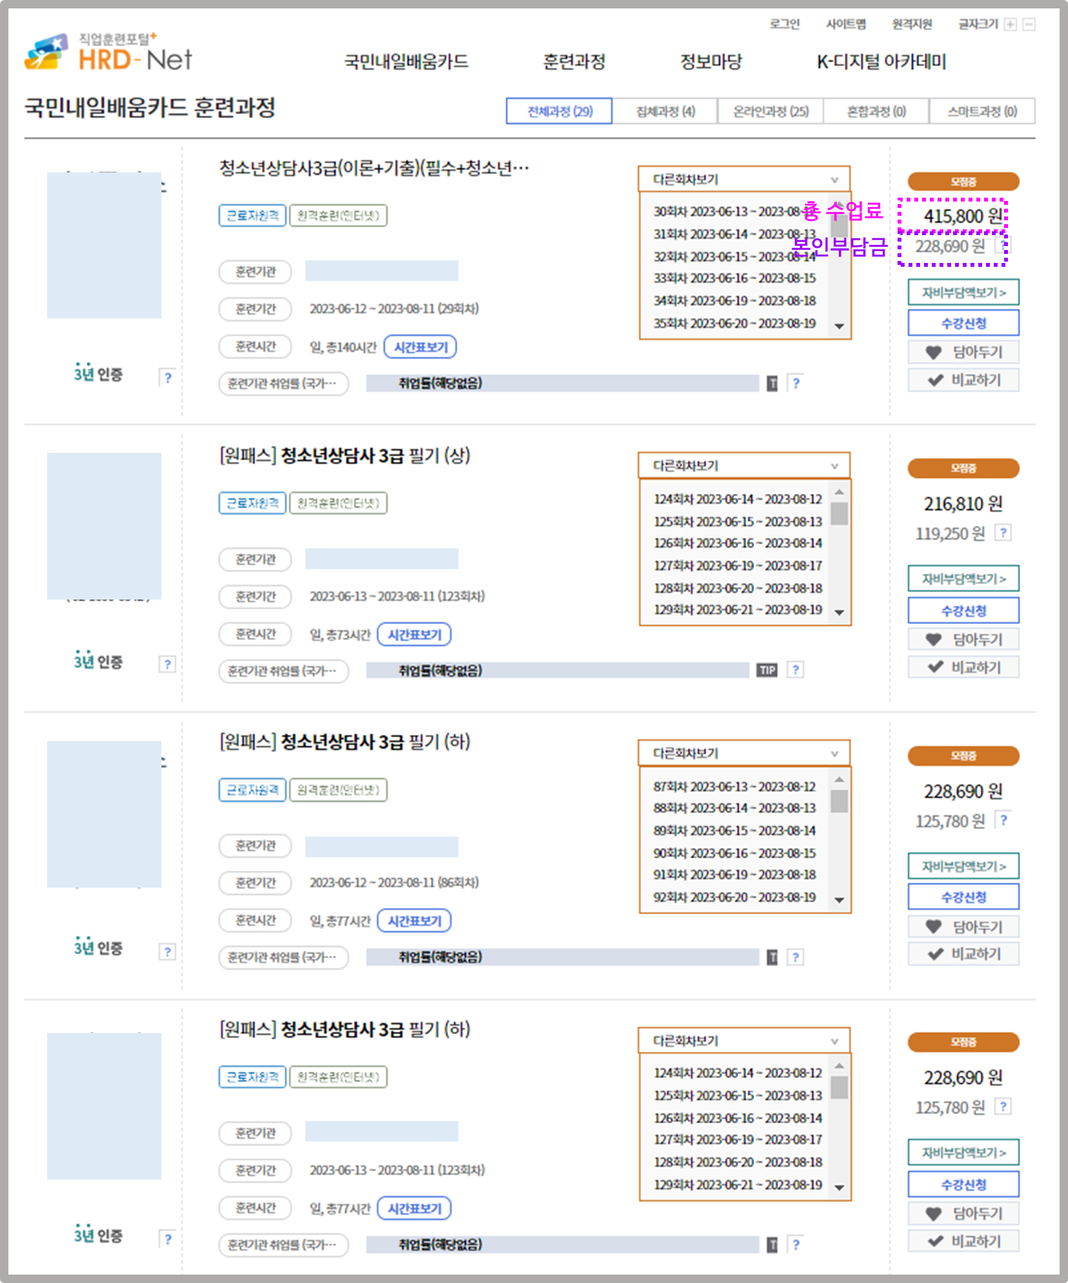
Task: Click the T icon in the first course's 취업률 bar
Action: pyautogui.click(x=773, y=383)
